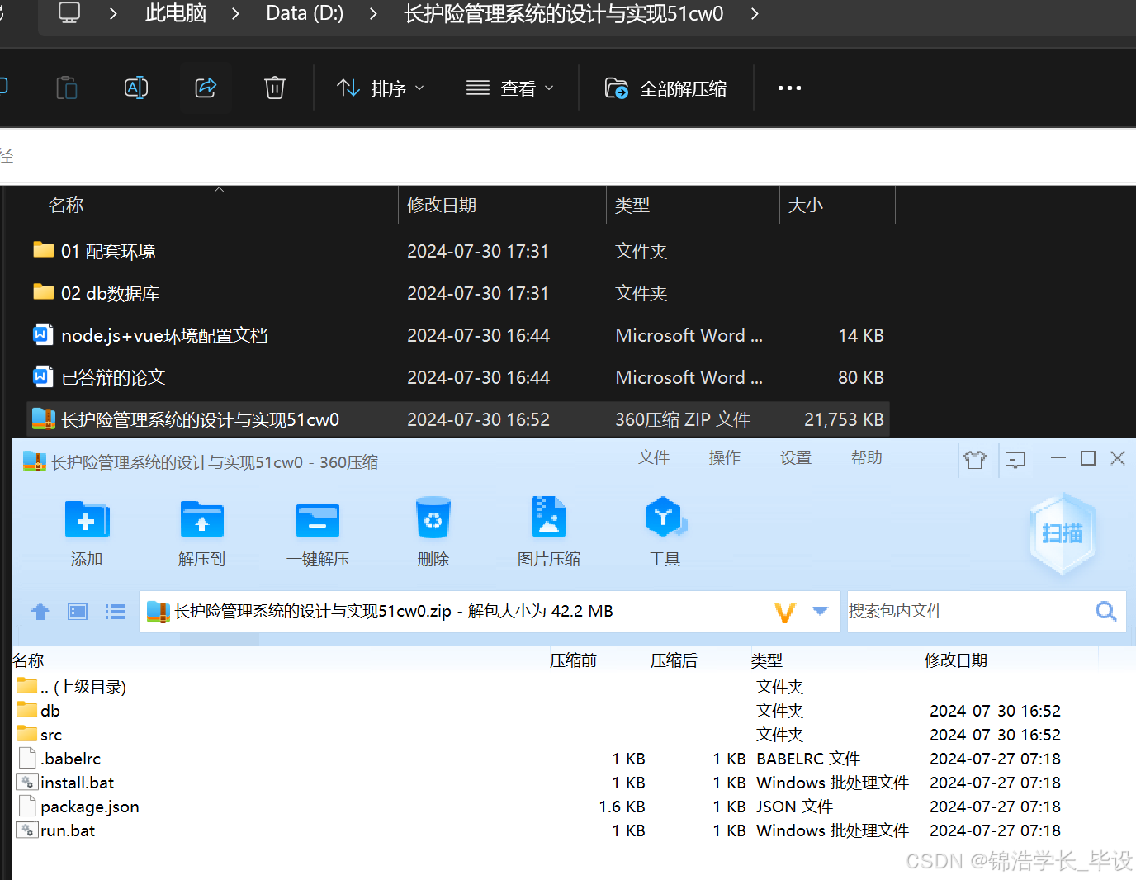Open the 排序 sort dropdown
Image resolution: width=1136 pixels, height=880 pixels.
(x=380, y=88)
